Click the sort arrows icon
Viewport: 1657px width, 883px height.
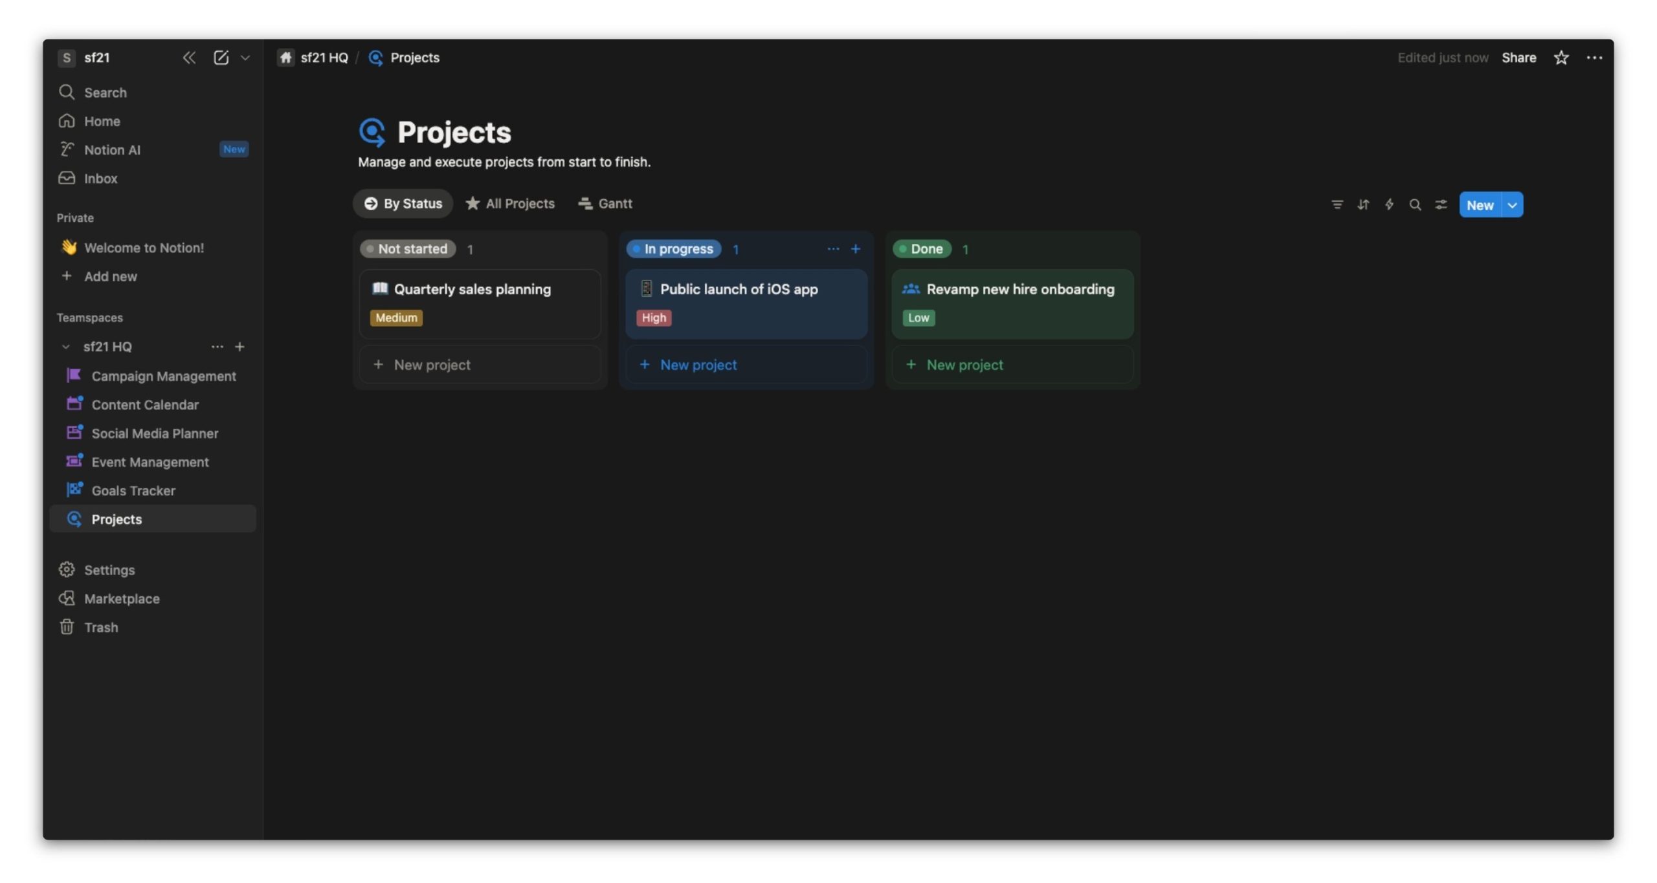click(x=1363, y=204)
